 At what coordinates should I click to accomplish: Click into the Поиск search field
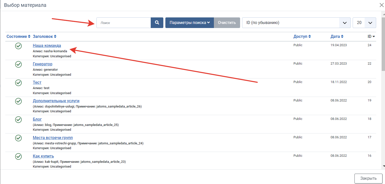tap(124, 23)
